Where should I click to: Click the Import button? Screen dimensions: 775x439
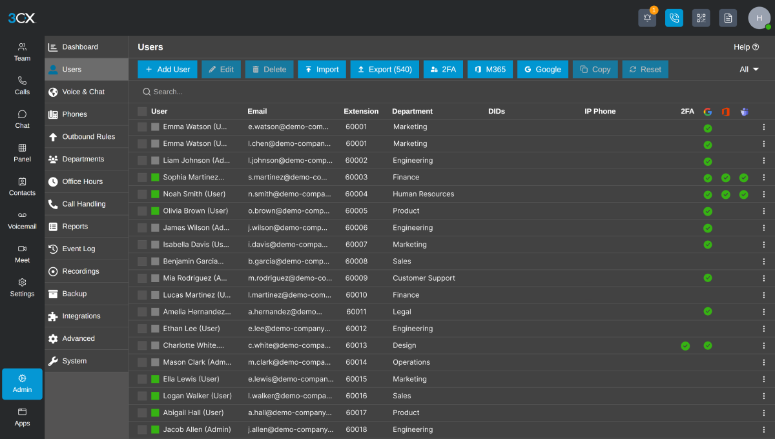(x=322, y=69)
